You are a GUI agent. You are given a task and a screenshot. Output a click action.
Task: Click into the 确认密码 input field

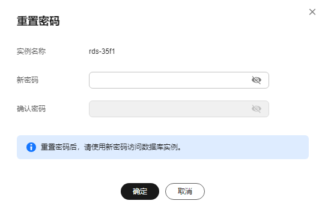point(179,109)
